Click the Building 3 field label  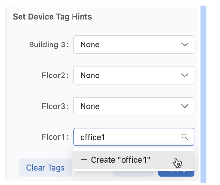(x=49, y=44)
